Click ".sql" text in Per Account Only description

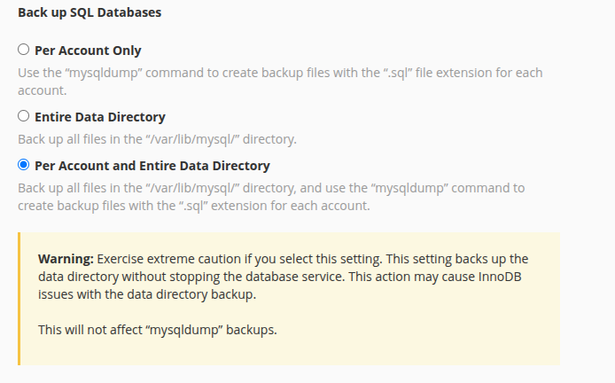397,74
